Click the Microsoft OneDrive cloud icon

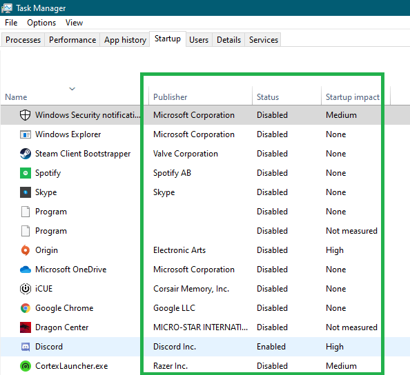[26, 270]
